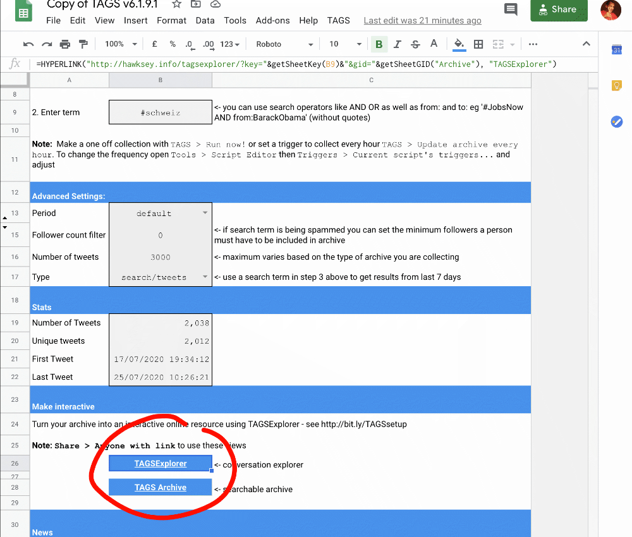
Task: Open the File menu
Action: (x=53, y=21)
